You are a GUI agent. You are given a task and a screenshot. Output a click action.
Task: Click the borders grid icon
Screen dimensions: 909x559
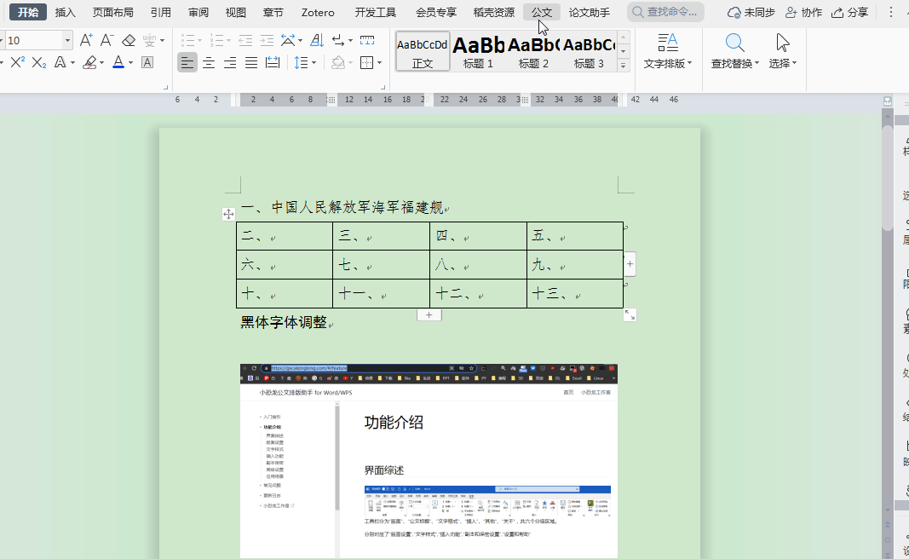click(x=367, y=62)
